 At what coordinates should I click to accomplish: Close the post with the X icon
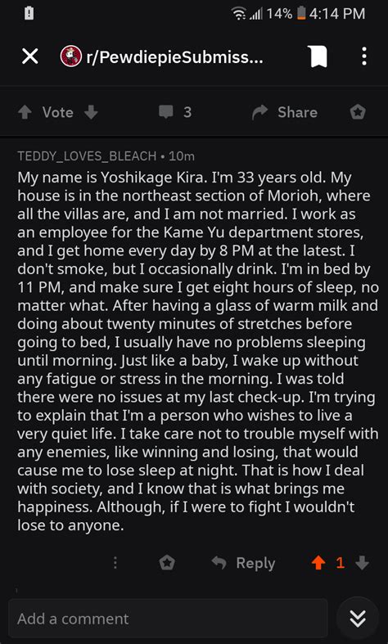click(x=30, y=56)
